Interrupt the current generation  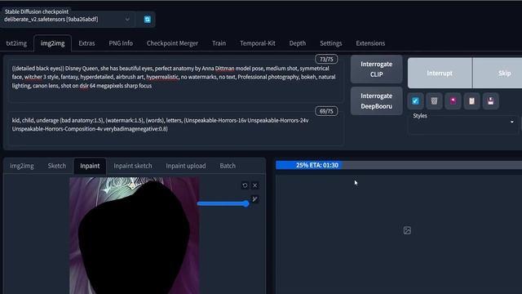point(440,73)
